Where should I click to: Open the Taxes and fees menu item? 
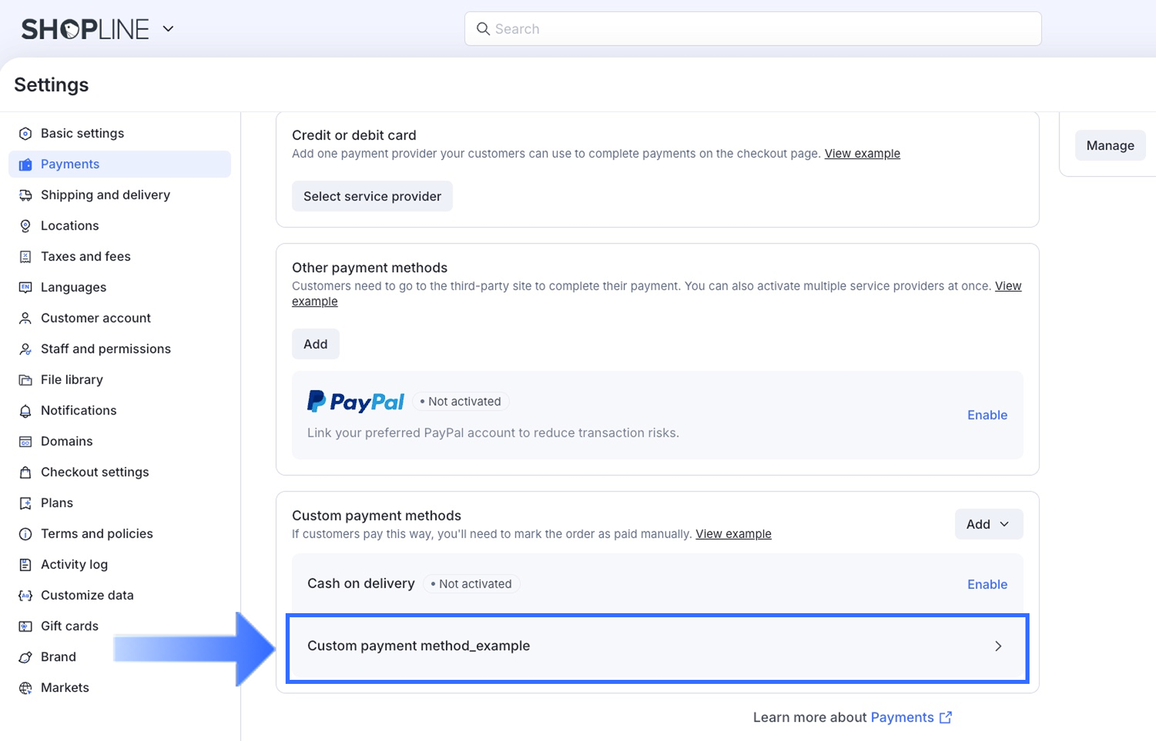pyautogui.click(x=86, y=256)
